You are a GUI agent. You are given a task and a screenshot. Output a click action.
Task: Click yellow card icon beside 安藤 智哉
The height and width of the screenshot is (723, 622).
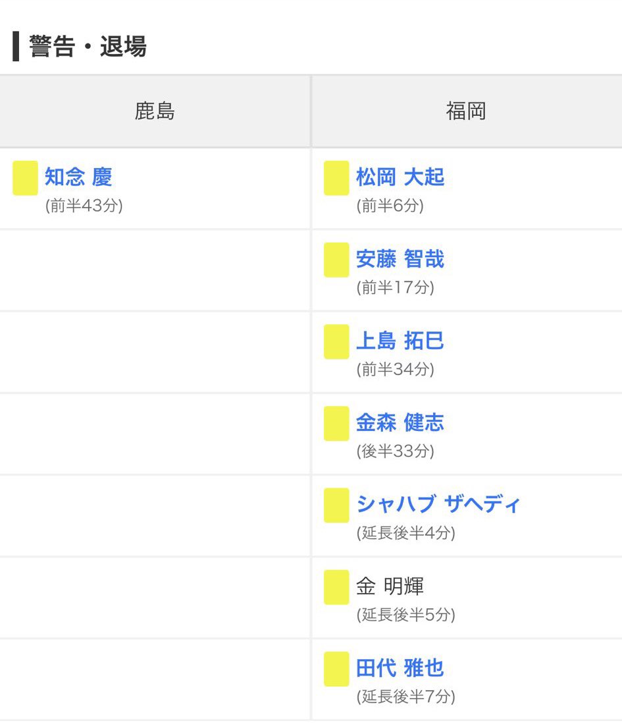[x=336, y=260]
